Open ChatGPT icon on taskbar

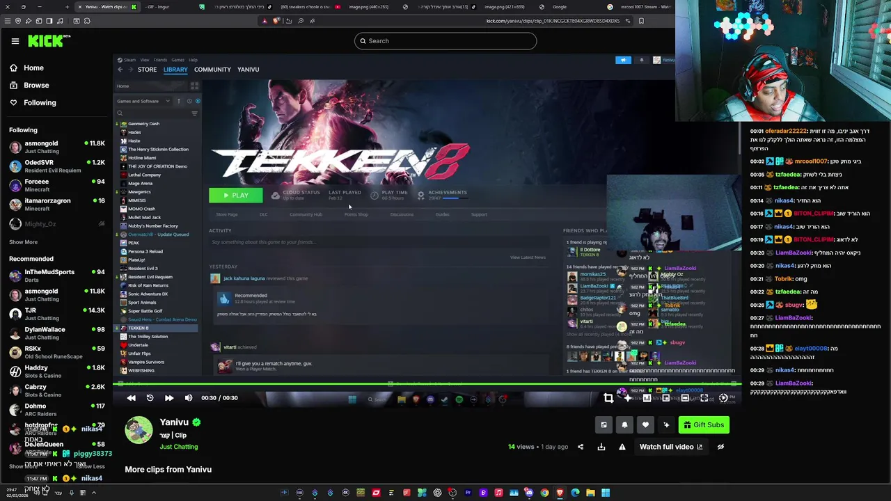437,493
